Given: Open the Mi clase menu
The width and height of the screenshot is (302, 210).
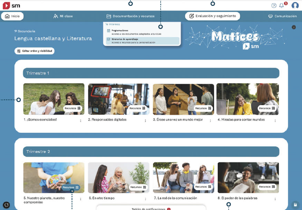Looking at the screenshot, I should point(63,16).
